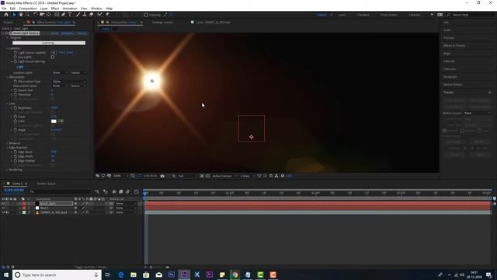Expand the Rendering section
Image resolution: width=497 pixels, height=280 pixels.
[7, 170]
